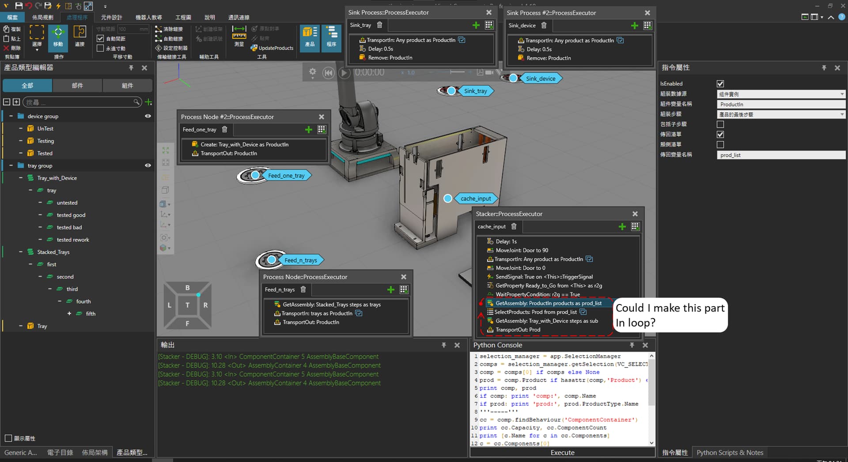Click the 測量 (Measure) tool icon
Screen dimensions: 848x462
click(x=239, y=36)
